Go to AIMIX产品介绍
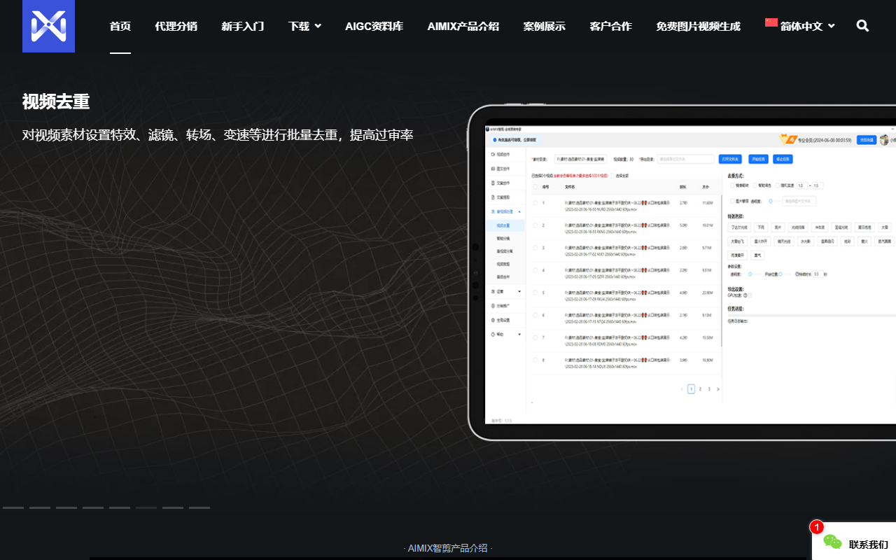This screenshot has width=896, height=560. [463, 27]
